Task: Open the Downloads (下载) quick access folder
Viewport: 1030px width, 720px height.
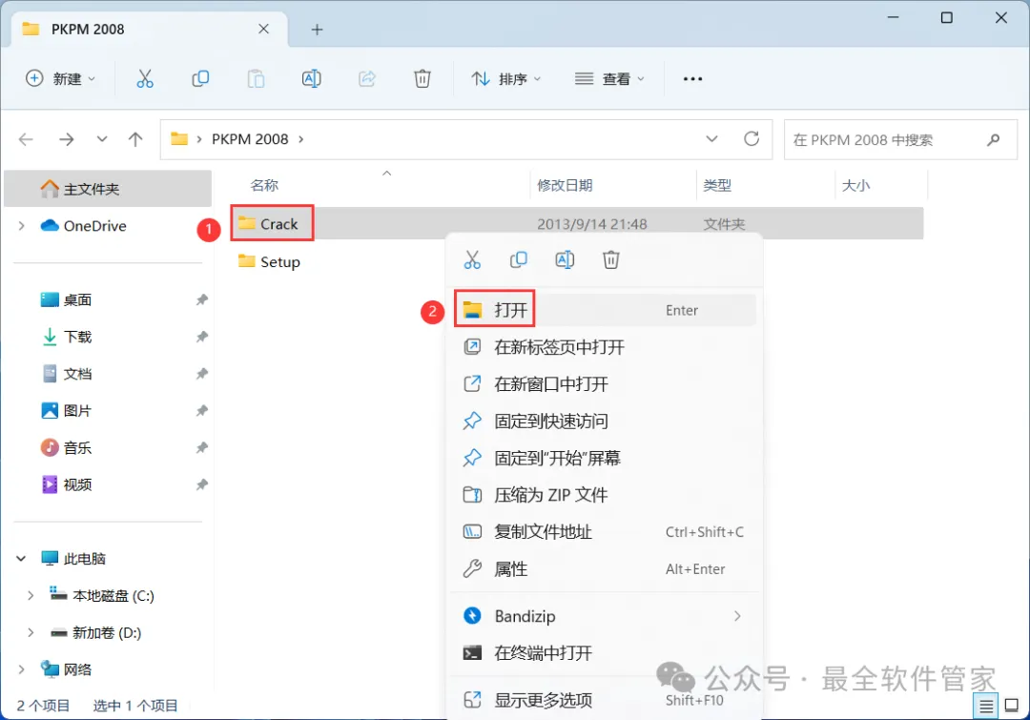Action: point(77,337)
